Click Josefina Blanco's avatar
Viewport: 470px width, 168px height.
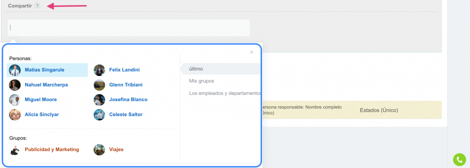(x=99, y=100)
